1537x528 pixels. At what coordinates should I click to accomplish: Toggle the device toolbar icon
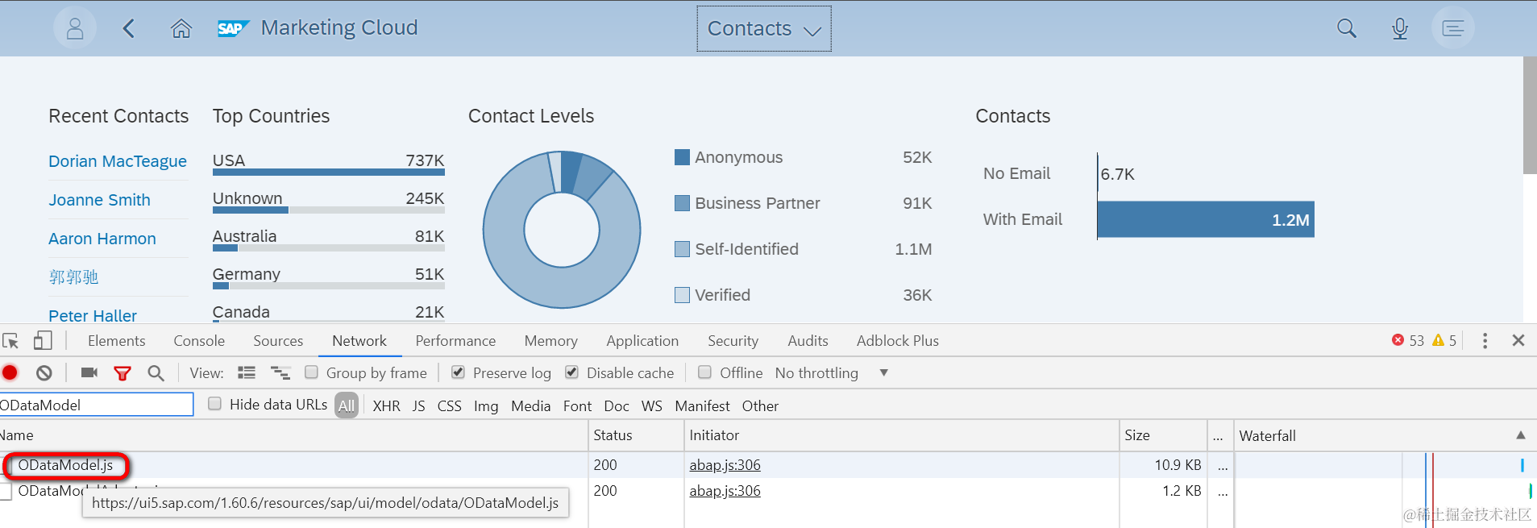coord(43,341)
